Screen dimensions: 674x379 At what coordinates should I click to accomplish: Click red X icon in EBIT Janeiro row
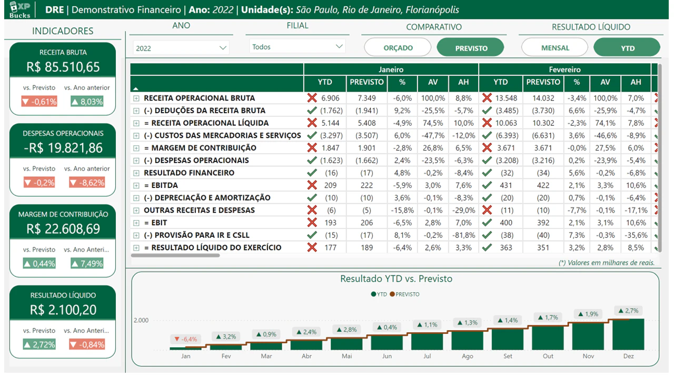(x=312, y=223)
